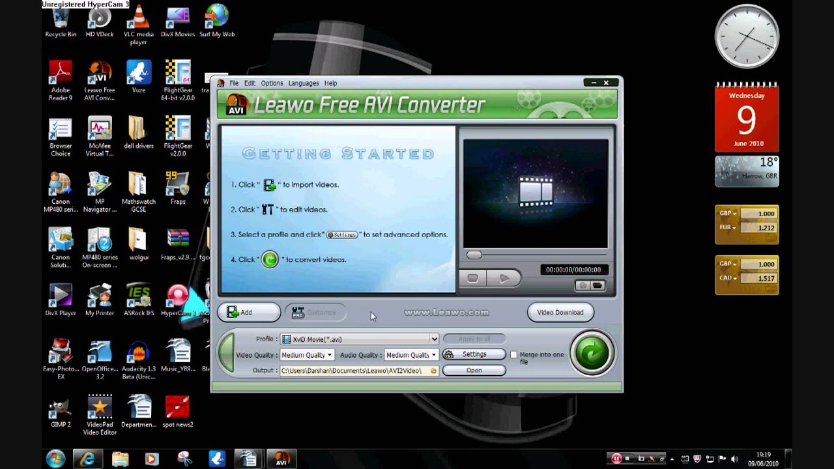Image resolution: width=834 pixels, height=469 pixels.
Task: Select Browser Choice desktop icon
Action: pyautogui.click(x=61, y=137)
